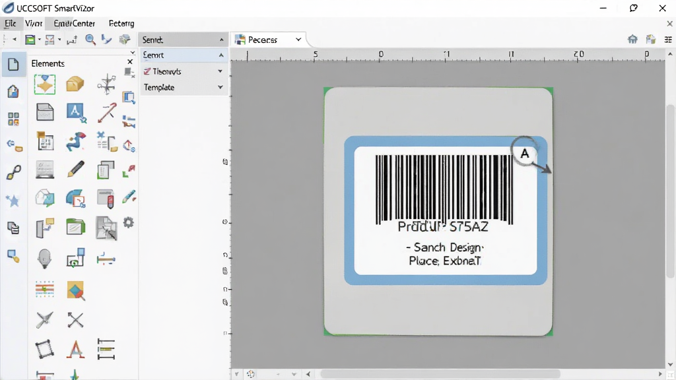
Task: Click the scroll left arrow below canvas
Action: (308, 374)
